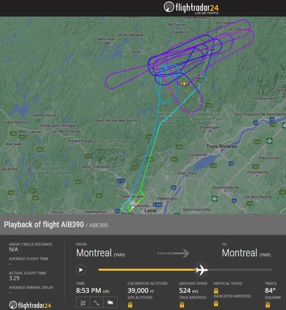Click the unplayed grey part of the timeline
Image resolution: width=286 pixels, height=310 pixels.
(240, 270)
